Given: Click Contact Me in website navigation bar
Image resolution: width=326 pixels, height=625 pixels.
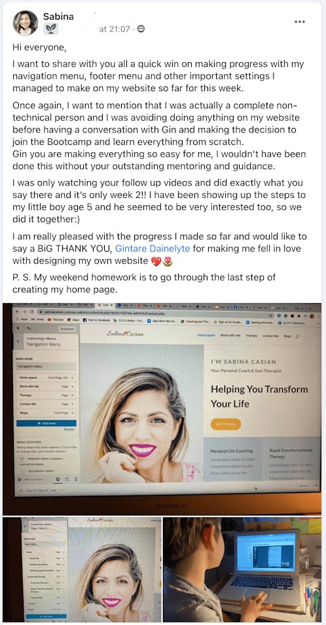Looking at the screenshot, I should coord(270,336).
